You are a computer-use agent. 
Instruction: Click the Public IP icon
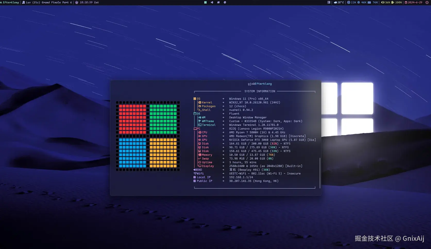tap(195, 181)
